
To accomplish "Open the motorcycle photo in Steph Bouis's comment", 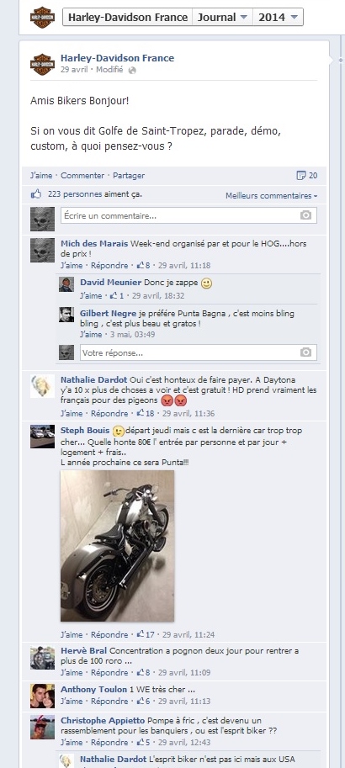I will coord(117,546).
